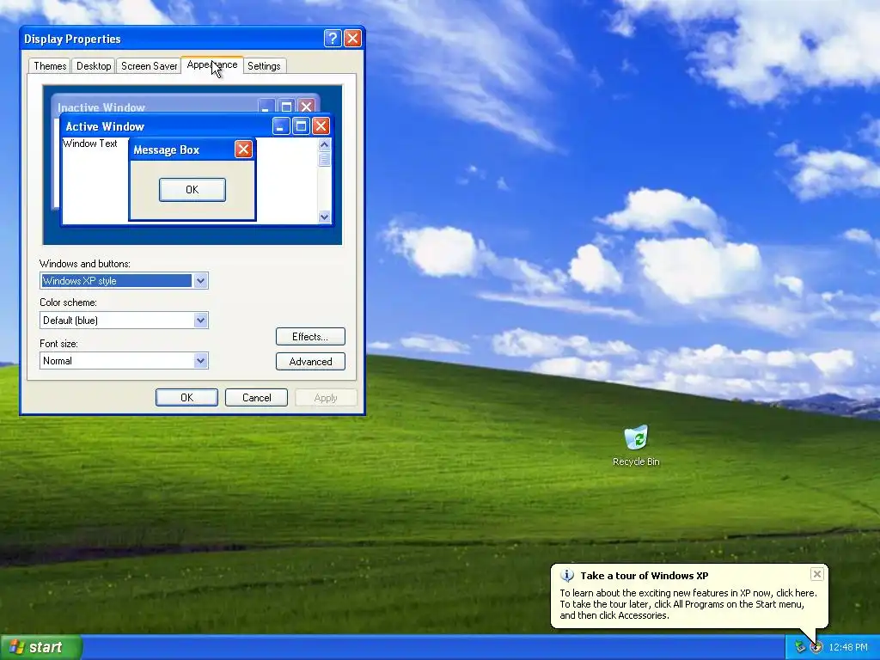The height and width of the screenshot is (660, 880).
Task: Open the Screen Saver tab
Action: click(150, 66)
